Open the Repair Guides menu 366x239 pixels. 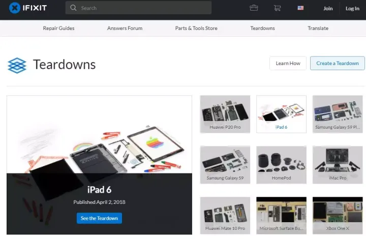coord(58,28)
